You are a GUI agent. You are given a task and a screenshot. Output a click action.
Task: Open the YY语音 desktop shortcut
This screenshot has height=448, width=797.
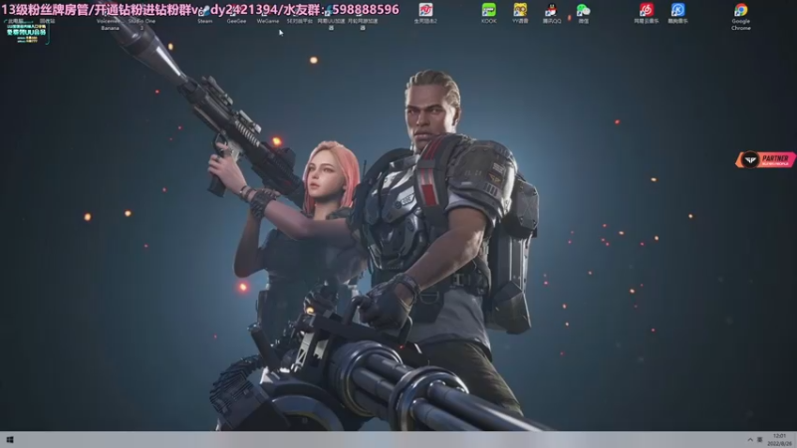tap(520, 13)
